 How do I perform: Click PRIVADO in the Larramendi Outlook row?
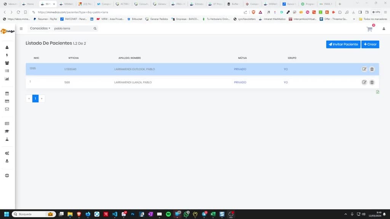point(240,69)
